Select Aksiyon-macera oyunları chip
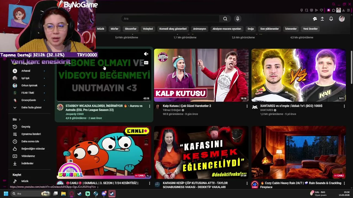This screenshot has width=353, height=198. pos(227,29)
